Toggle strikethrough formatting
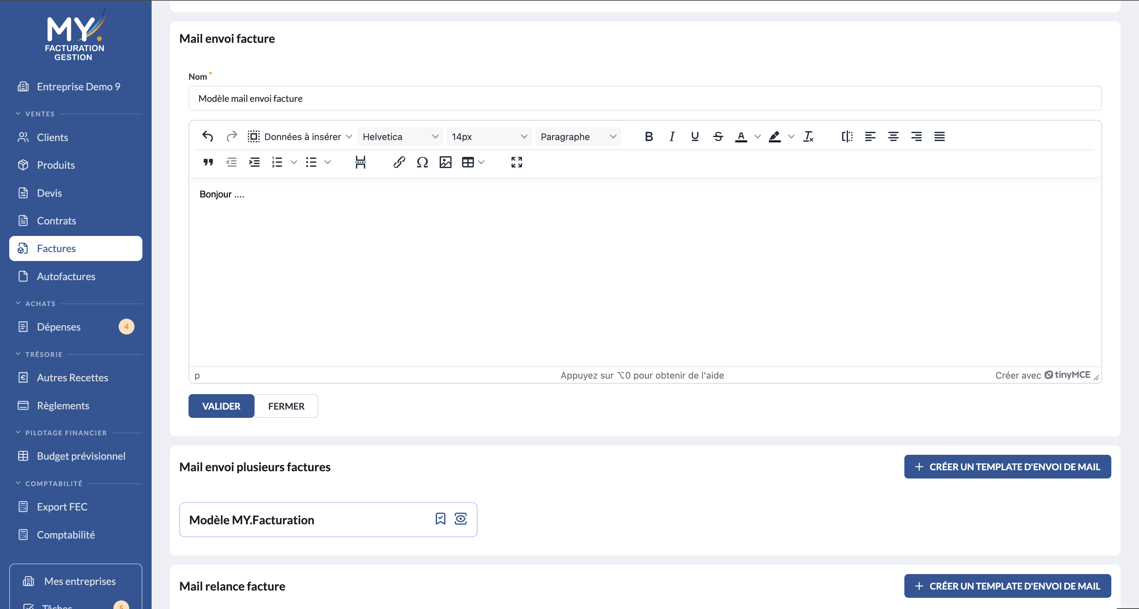The width and height of the screenshot is (1139, 609). pos(718,136)
